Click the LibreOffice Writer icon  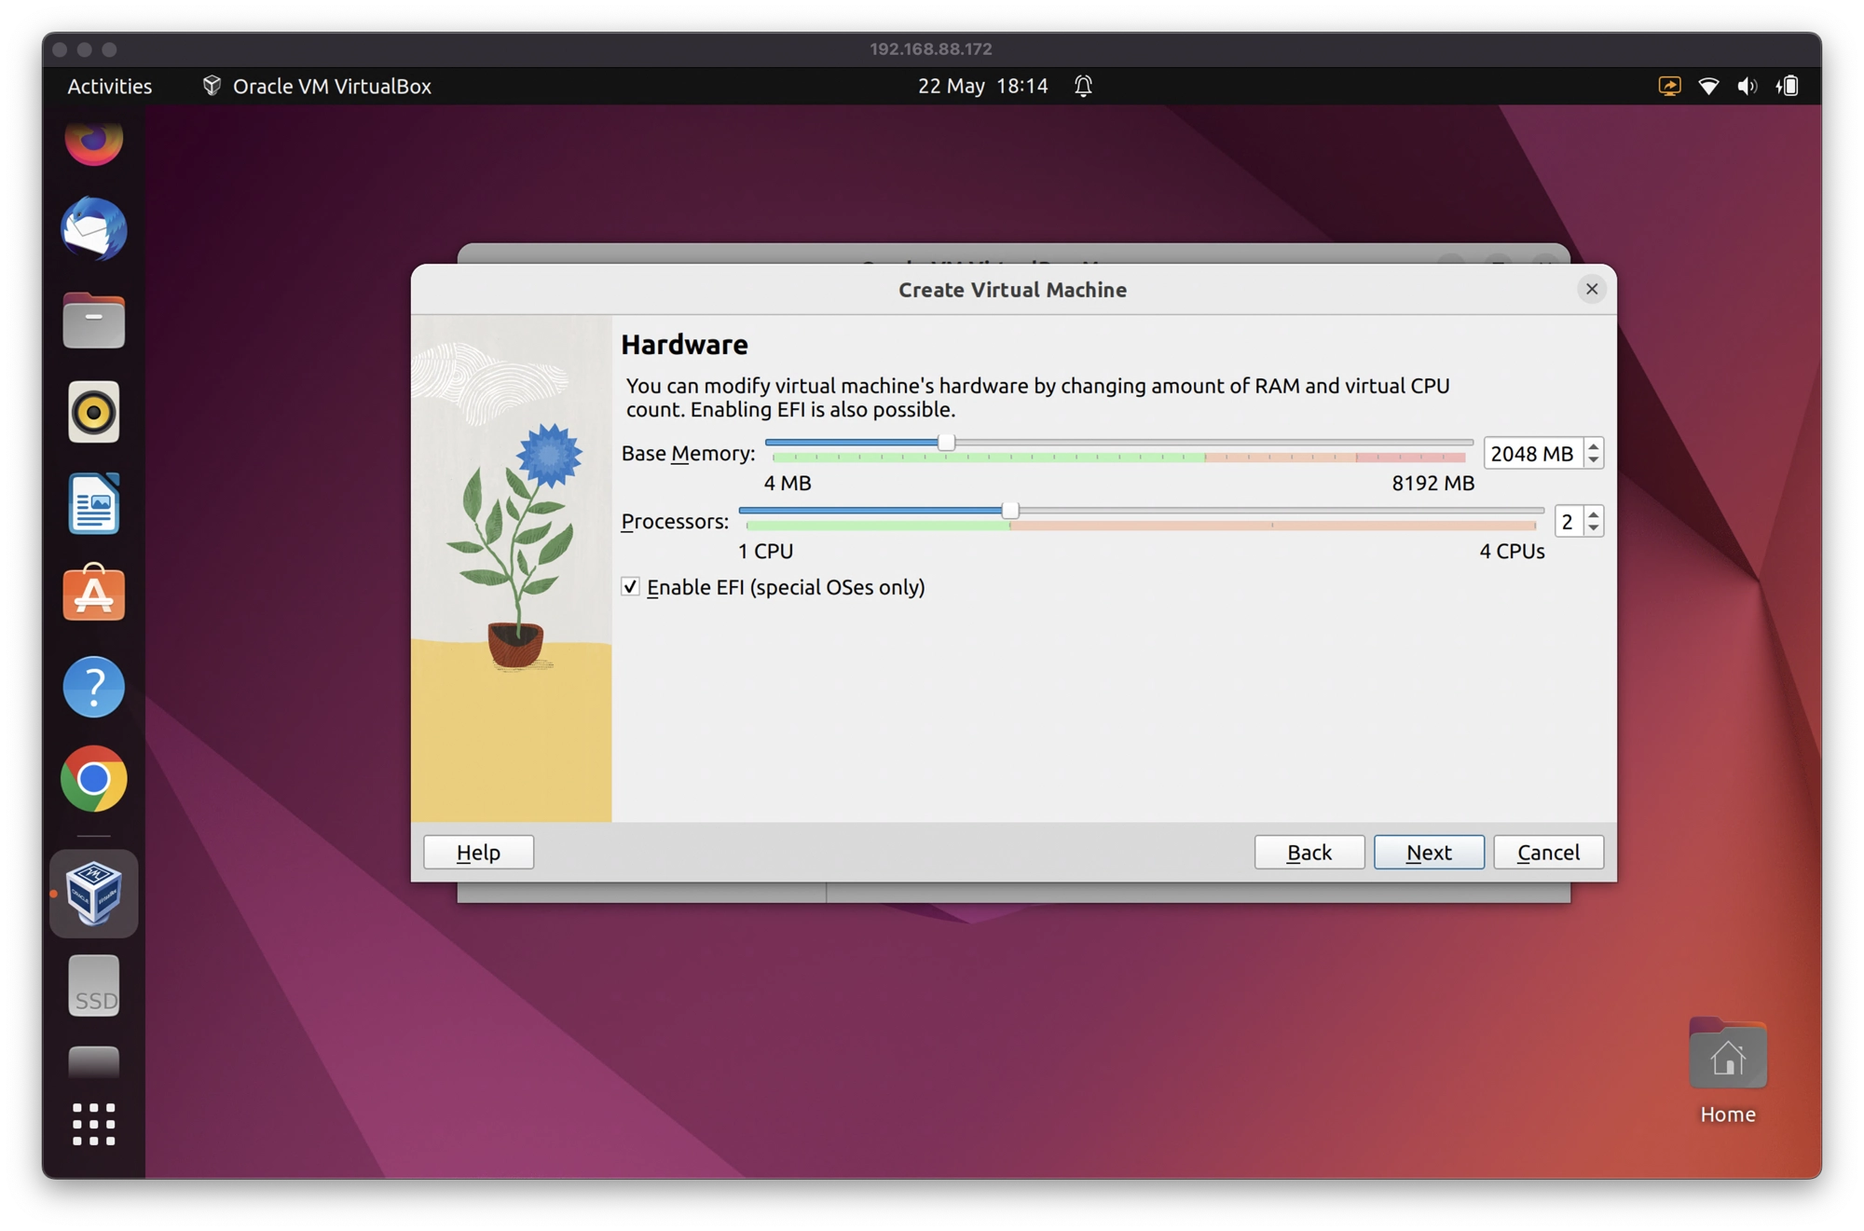93,503
